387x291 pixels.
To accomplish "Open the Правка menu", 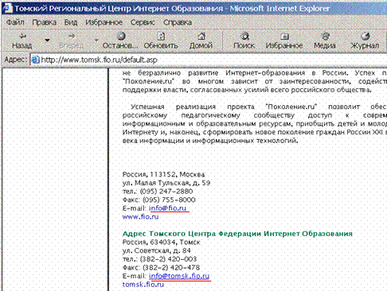I will coord(44,22).
